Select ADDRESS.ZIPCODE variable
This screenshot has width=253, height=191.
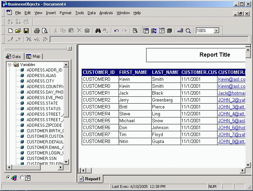click(44, 125)
